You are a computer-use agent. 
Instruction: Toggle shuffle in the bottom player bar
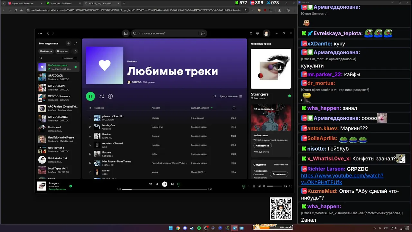(x=150, y=184)
